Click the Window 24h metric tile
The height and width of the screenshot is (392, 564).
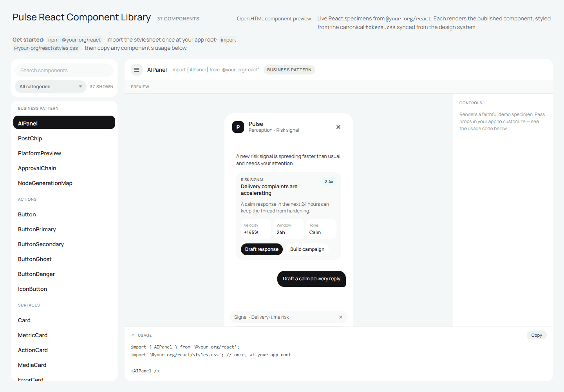pyautogui.click(x=289, y=229)
